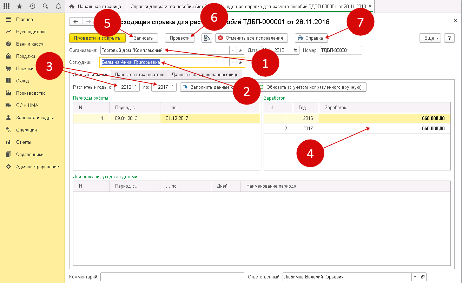Switch to Данные о застрахованном лице tab
462x283 pixels.
[x=205, y=74]
